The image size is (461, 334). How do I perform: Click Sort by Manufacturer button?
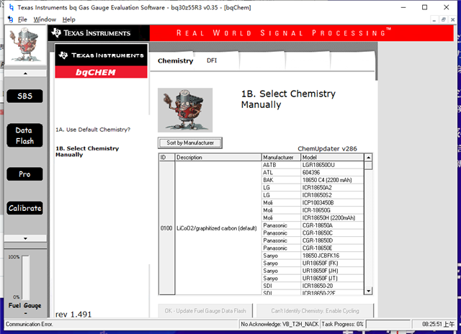click(190, 143)
